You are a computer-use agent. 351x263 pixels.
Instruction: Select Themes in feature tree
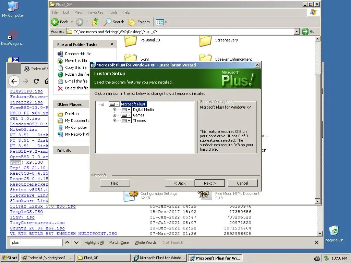139,121
